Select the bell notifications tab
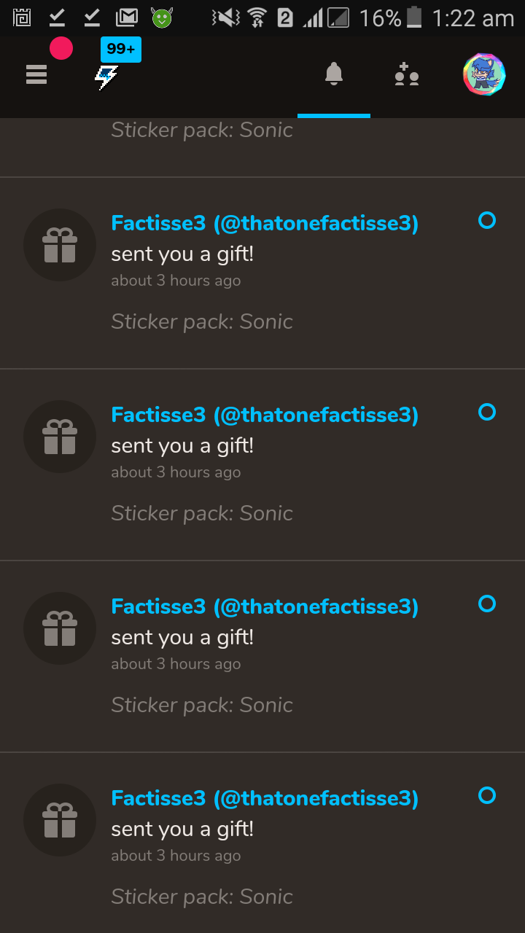 334,74
